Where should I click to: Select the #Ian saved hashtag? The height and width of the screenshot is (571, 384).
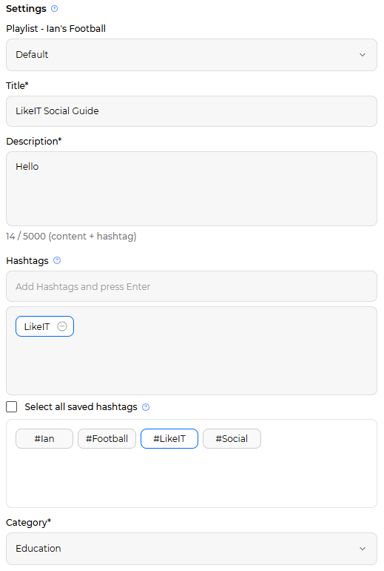(x=44, y=438)
